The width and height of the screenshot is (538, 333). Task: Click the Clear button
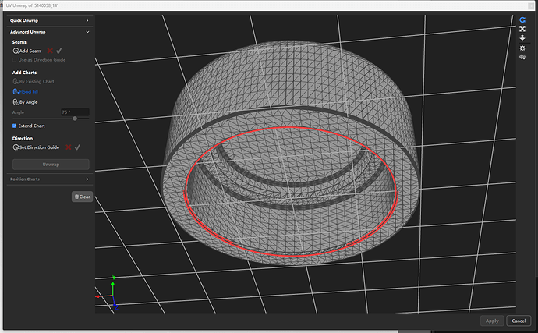tap(83, 197)
